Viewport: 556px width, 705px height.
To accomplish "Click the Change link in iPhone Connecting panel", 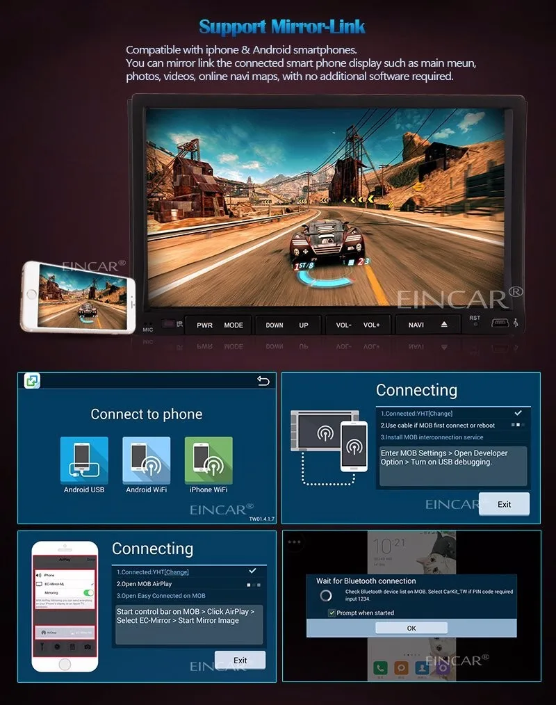I will point(177,572).
